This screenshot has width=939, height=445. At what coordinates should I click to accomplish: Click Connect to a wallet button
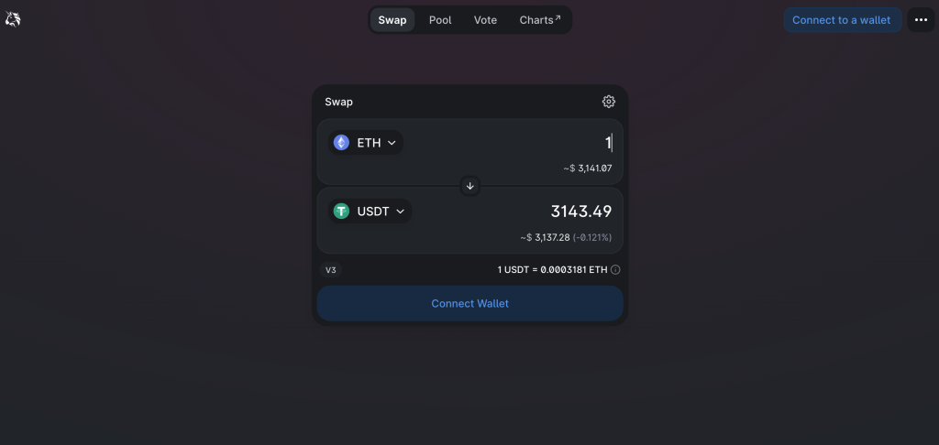point(842,20)
